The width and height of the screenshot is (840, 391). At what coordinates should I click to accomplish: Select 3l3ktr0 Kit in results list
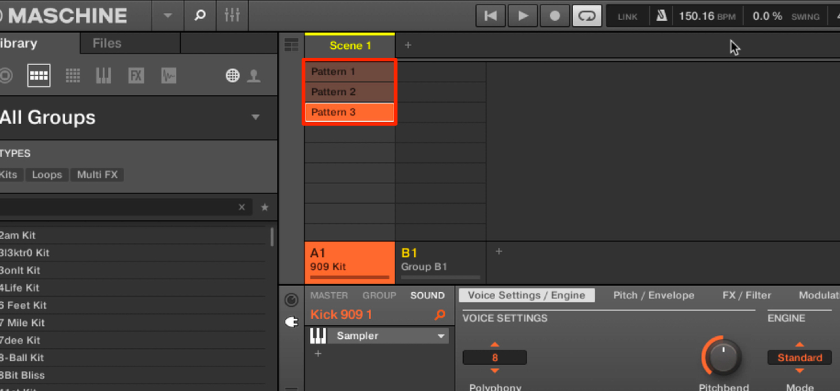[133, 253]
